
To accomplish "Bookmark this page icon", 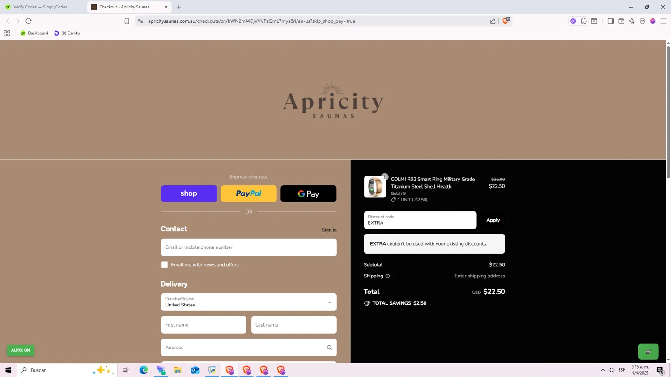I will tap(127, 21).
